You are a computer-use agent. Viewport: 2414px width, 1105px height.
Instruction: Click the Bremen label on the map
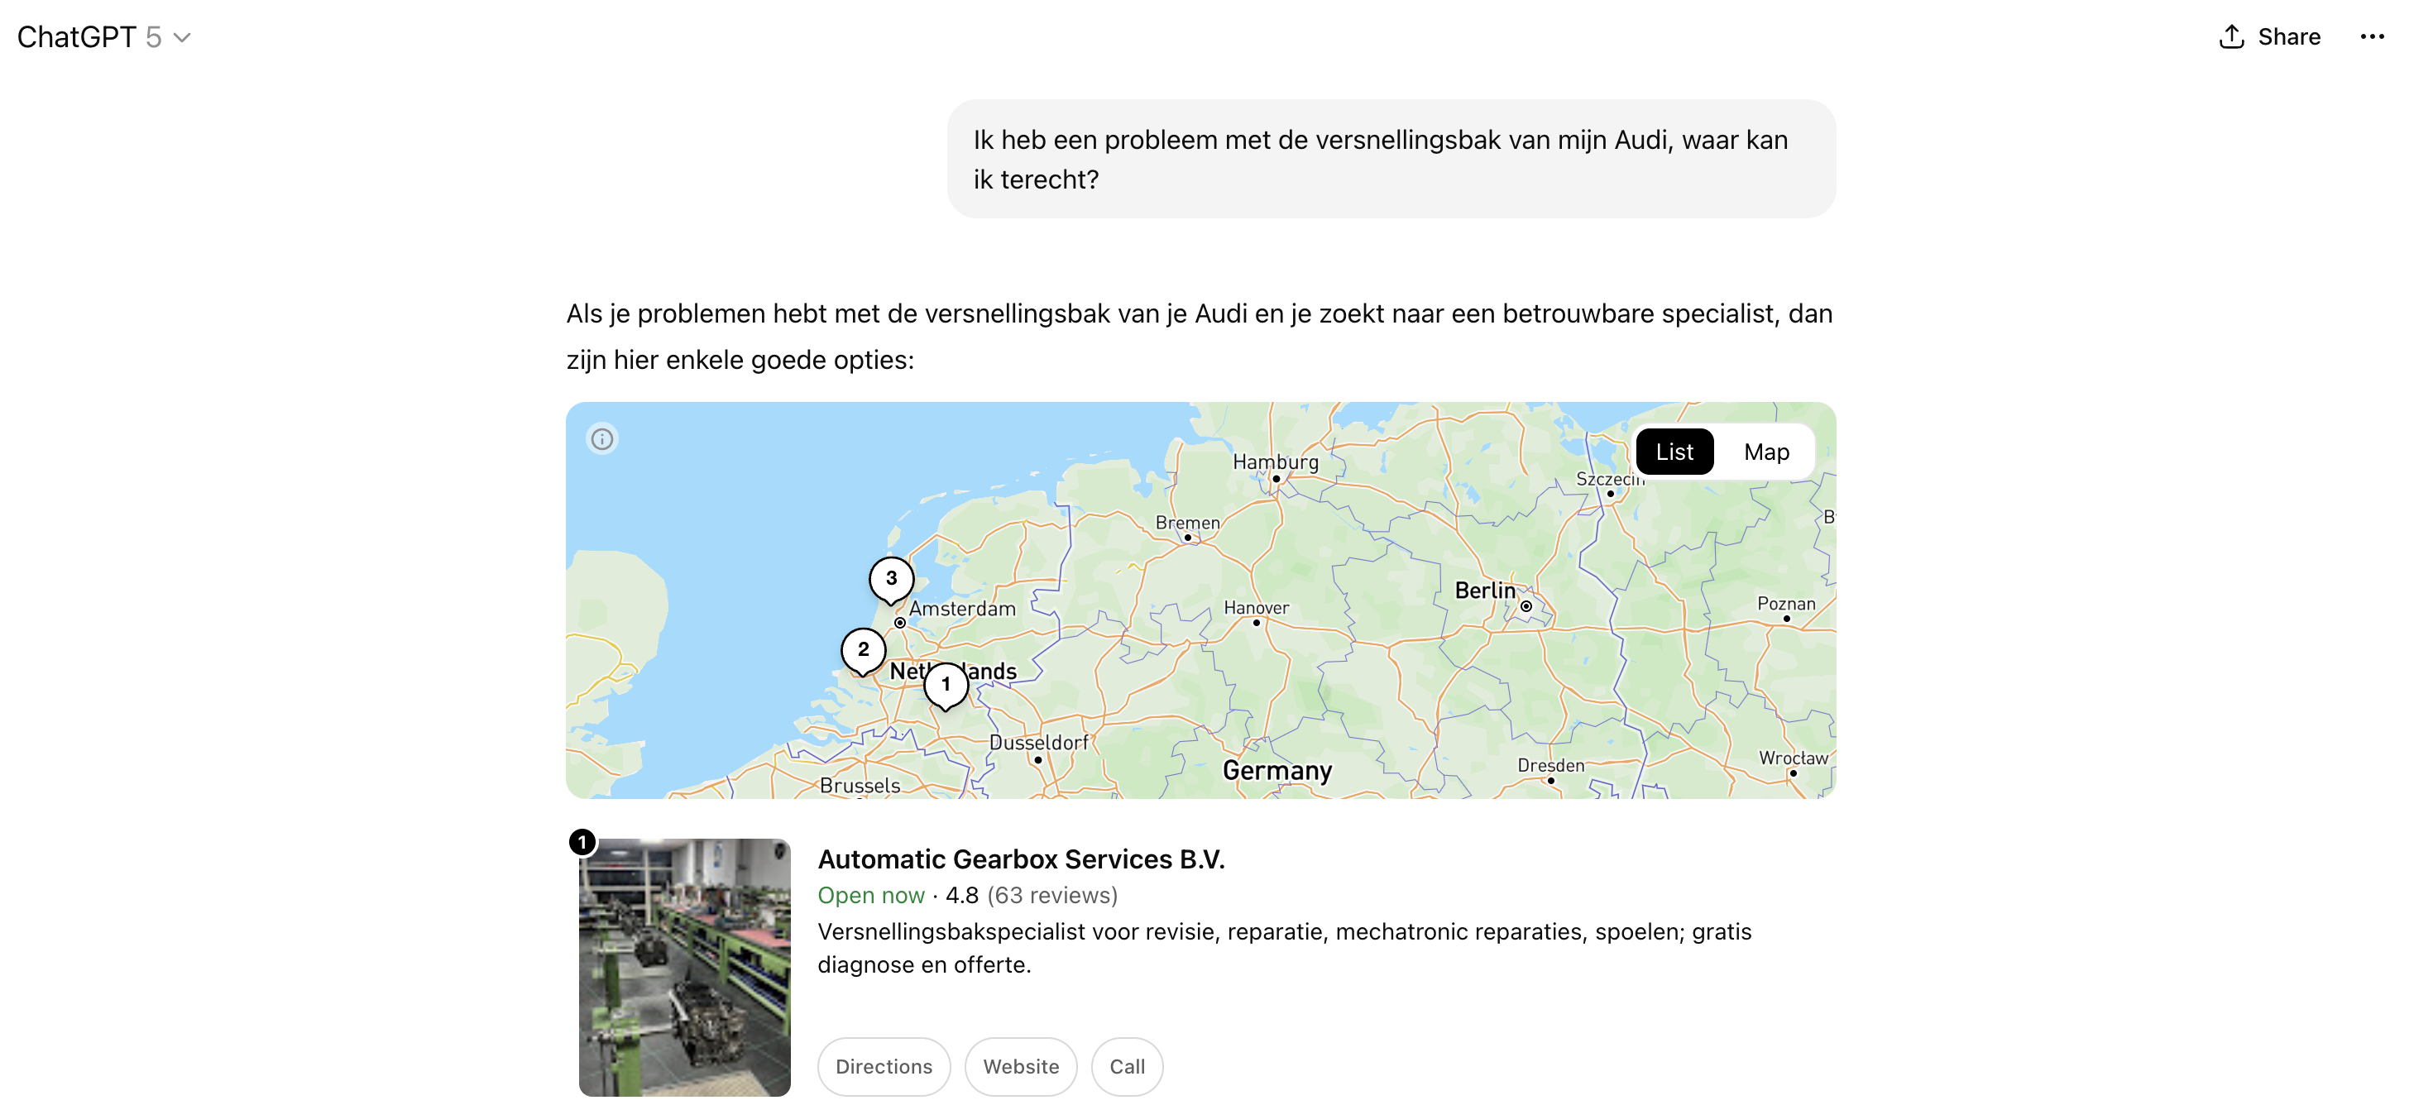(x=1187, y=522)
